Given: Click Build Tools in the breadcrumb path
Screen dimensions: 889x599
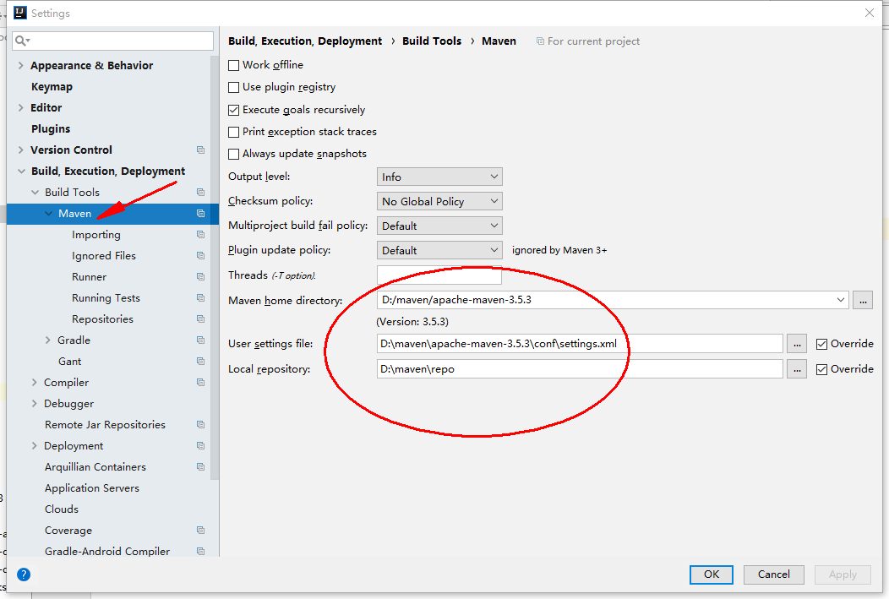Looking at the screenshot, I should pyautogui.click(x=432, y=40).
